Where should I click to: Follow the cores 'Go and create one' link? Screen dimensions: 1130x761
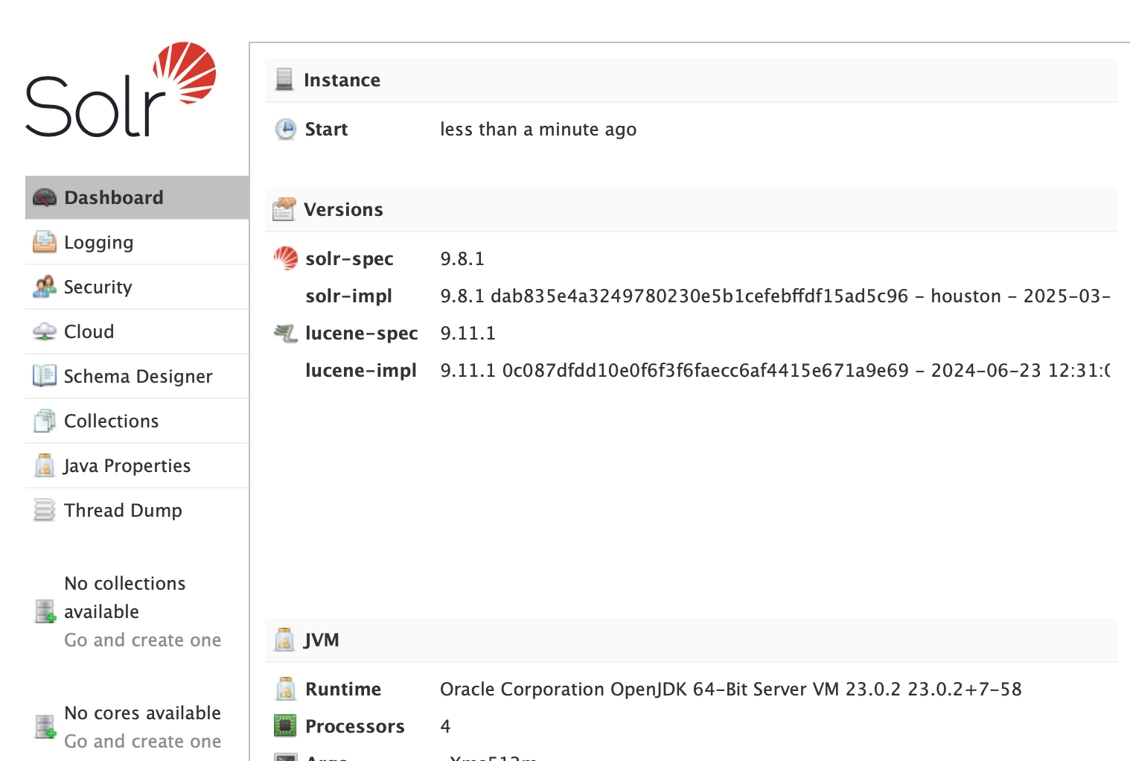[x=142, y=742]
